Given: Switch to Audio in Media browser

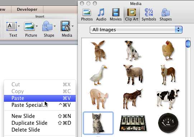Looking at the screenshot, I should 101,15.
